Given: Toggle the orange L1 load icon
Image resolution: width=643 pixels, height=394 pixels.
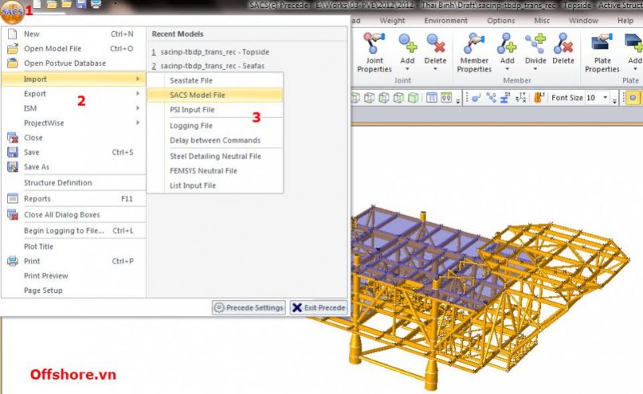Looking at the screenshot, I should (539, 97).
